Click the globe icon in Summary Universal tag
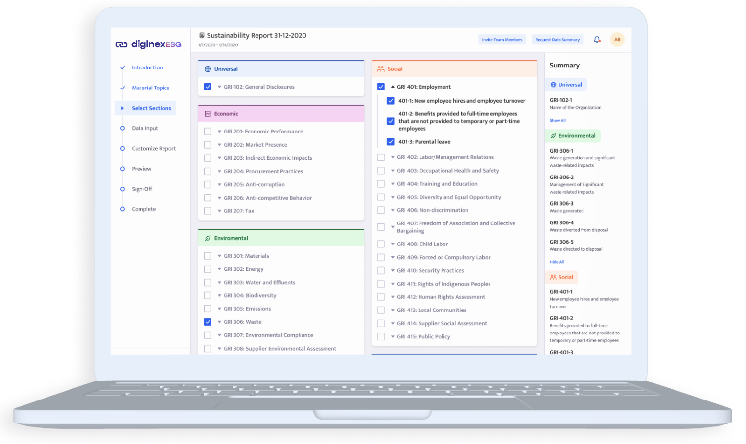This screenshot has height=444, width=746. [x=553, y=85]
